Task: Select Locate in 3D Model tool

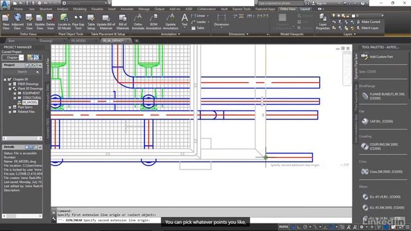Action: 64,21
